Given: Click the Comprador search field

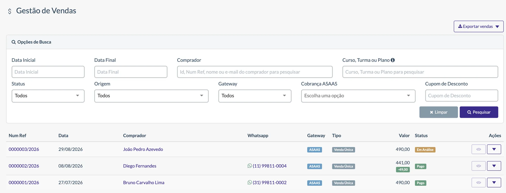Looking at the screenshot, I should coord(255,72).
